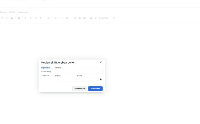Toggle bold formatting in the toolbar
The height and width of the screenshot is (124, 200).
[2, 18]
